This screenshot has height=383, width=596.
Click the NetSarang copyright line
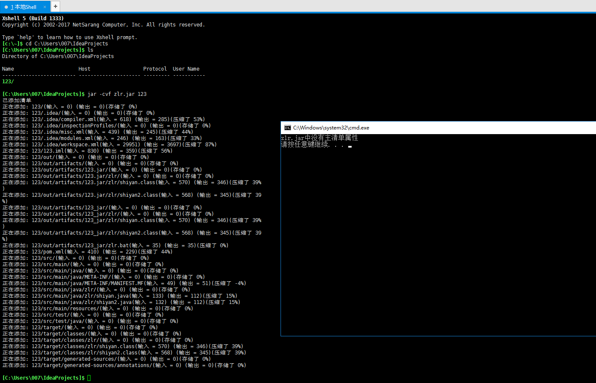click(x=103, y=25)
